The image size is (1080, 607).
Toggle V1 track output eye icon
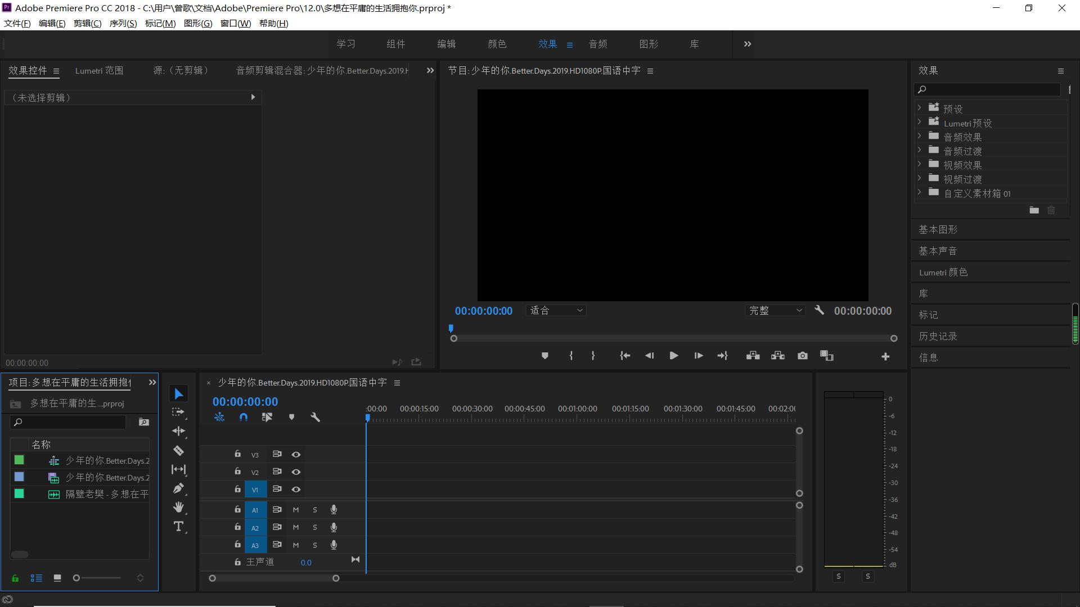point(296,489)
